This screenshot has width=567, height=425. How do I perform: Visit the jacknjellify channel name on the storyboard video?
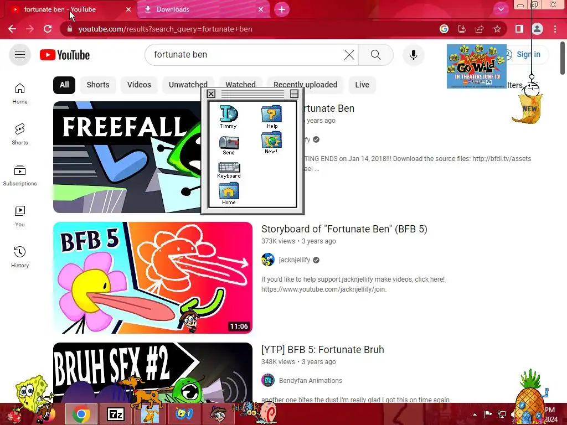[x=295, y=260]
